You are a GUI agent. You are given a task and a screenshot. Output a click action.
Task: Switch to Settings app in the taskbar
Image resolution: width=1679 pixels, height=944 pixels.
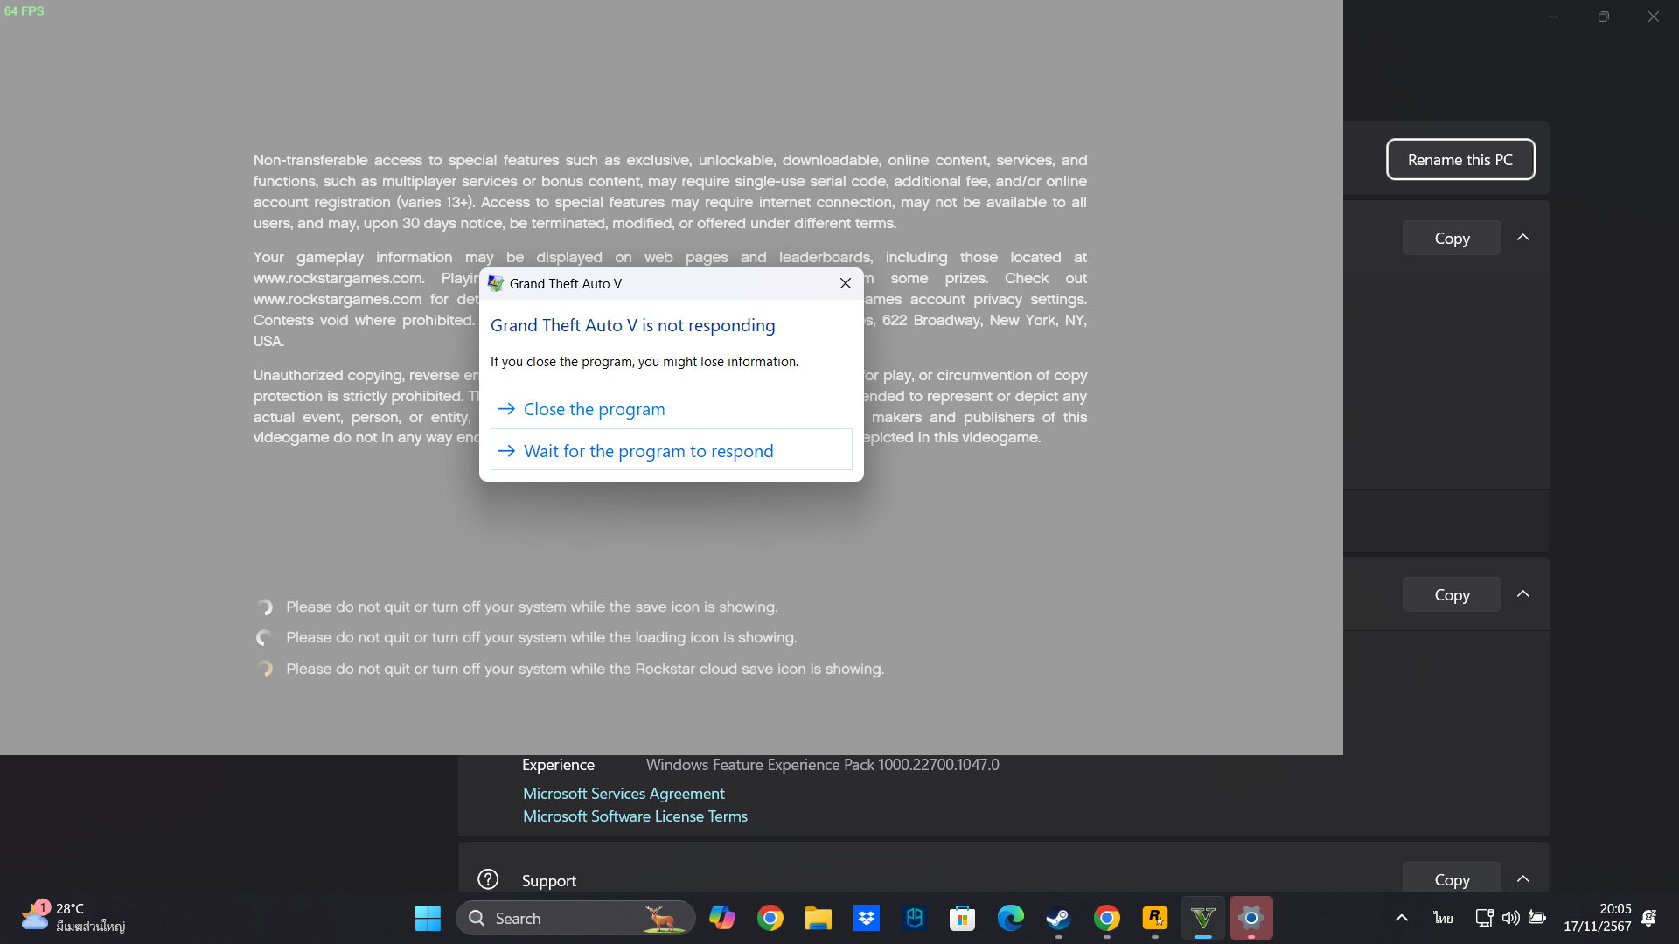tap(1251, 918)
